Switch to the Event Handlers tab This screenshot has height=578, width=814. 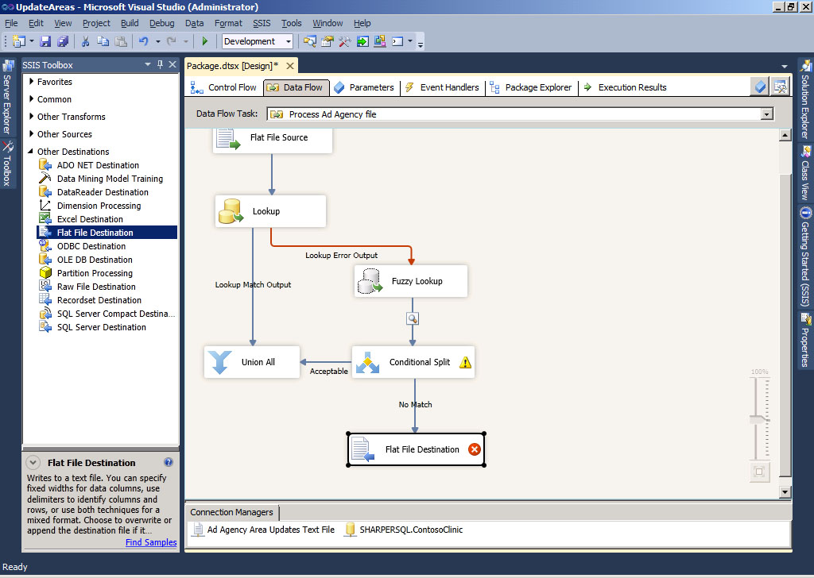[442, 87]
